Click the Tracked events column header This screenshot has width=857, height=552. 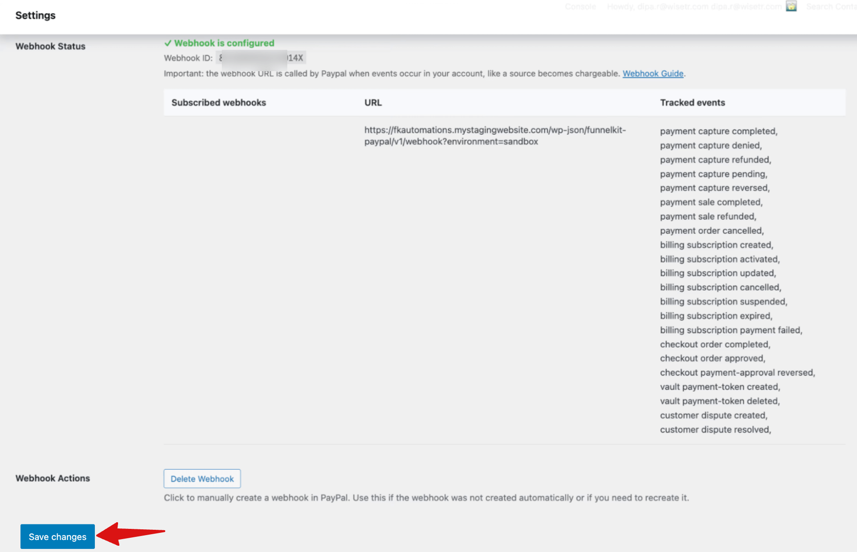pyautogui.click(x=692, y=102)
